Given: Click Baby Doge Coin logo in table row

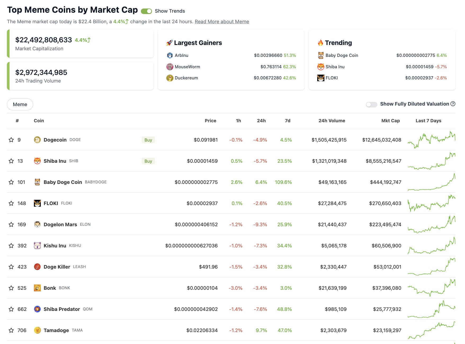Looking at the screenshot, I should [x=37, y=182].
